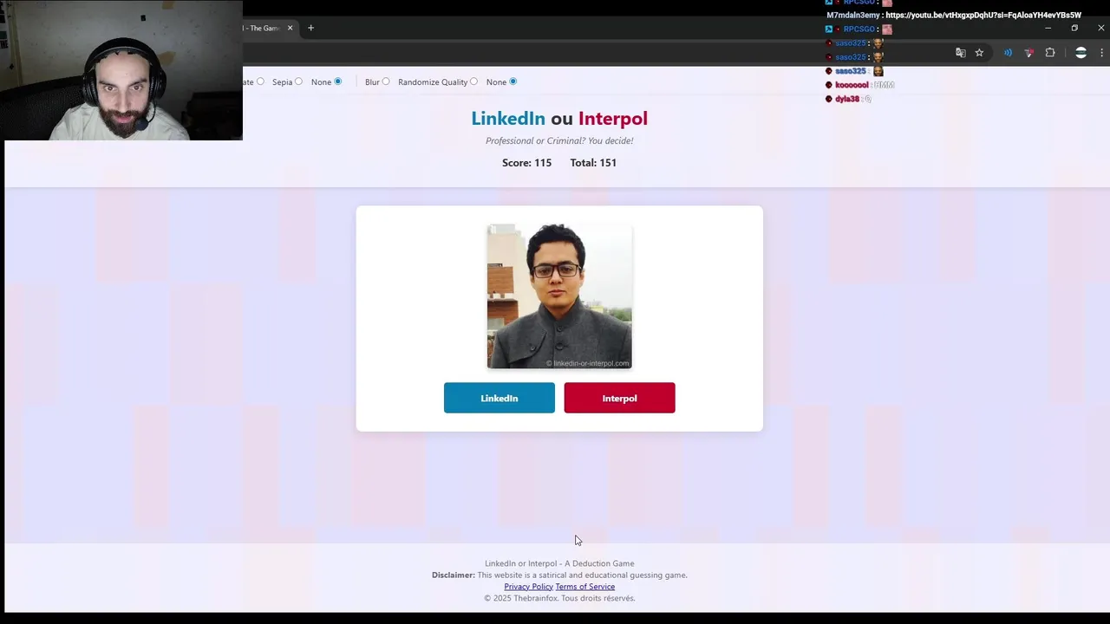Image resolution: width=1110 pixels, height=624 pixels.
Task: Open the translate page icon in address bar
Action: tap(960, 53)
